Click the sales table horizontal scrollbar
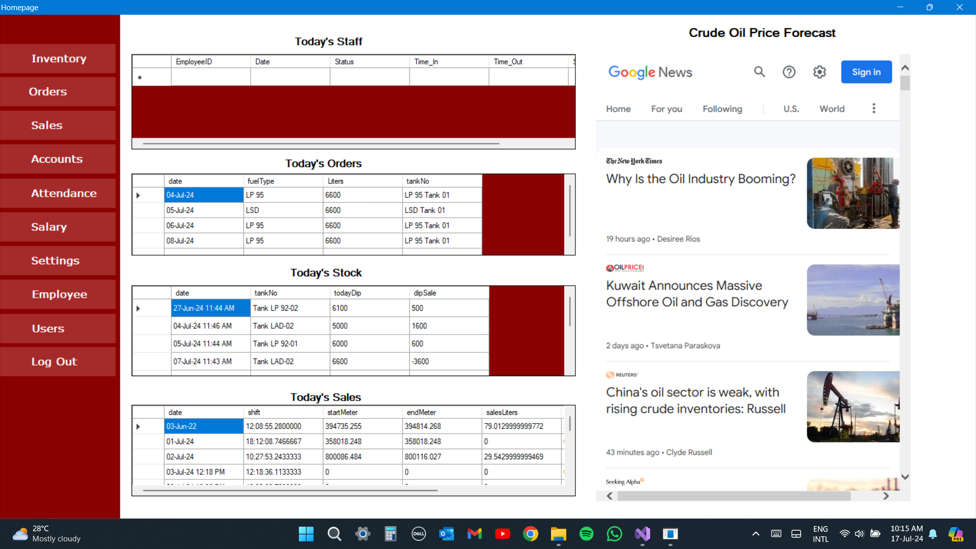976x549 pixels. click(290, 491)
